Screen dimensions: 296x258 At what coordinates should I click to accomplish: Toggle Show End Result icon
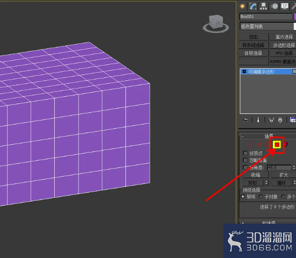[x=258, y=120]
